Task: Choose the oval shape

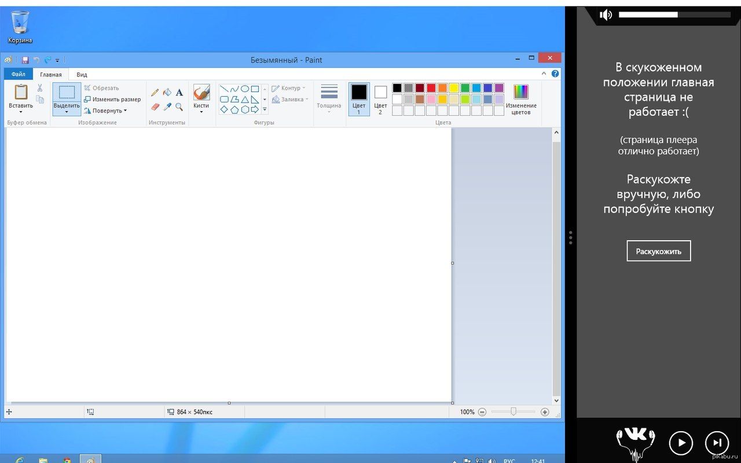Action: 244,89
